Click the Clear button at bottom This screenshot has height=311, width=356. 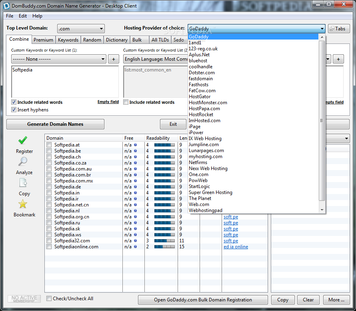point(308,300)
